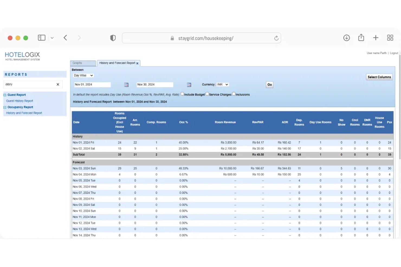This screenshot has height=267, width=401.
Task: Click the Occ % column header
Action: point(183,122)
